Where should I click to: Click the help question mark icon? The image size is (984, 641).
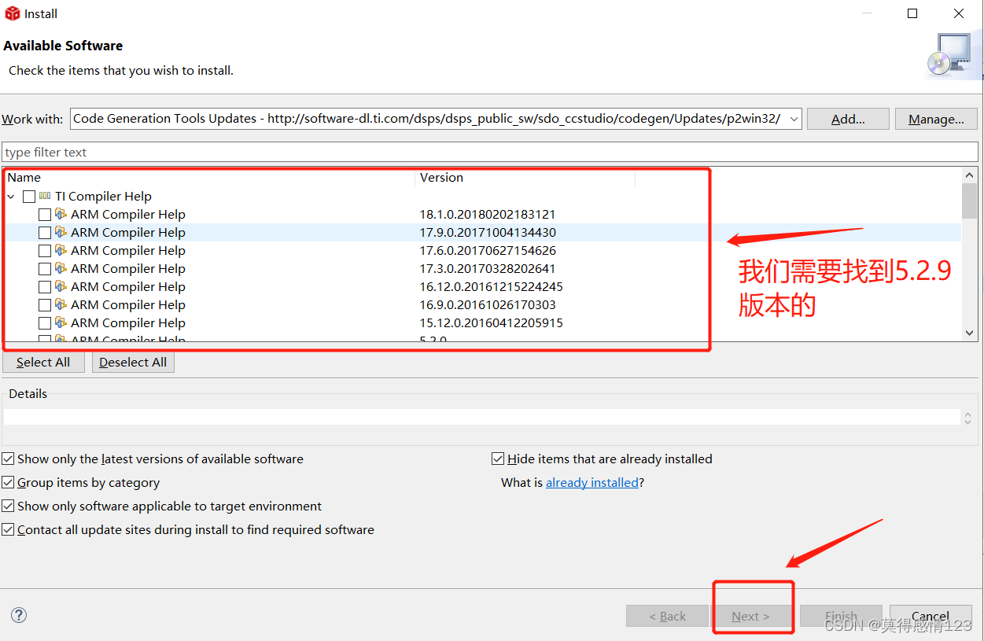click(x=20, y=615)
